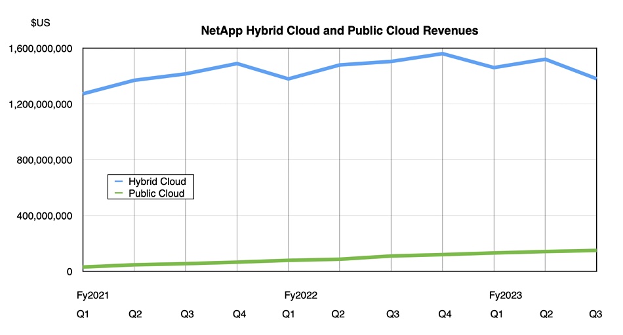The height and width of the screenshot is (335, 623).
Task: Click the '800,000,000' y-axis label
Action: coord(44,160)
